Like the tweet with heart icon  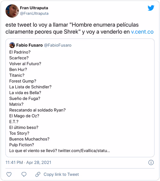click(x=9, y=174)
